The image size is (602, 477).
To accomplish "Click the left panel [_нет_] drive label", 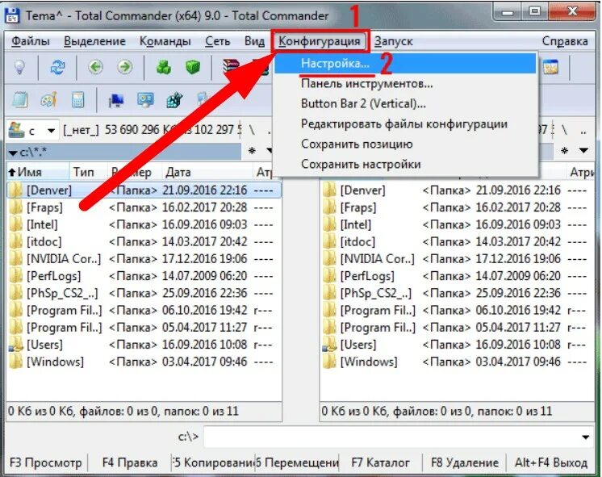I will [81, 130].
